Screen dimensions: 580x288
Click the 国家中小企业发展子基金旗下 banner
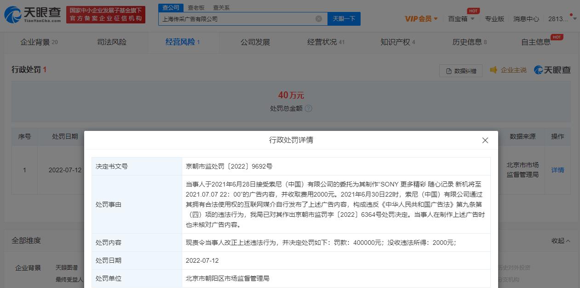pyautogui.click(x=106, y=15)
